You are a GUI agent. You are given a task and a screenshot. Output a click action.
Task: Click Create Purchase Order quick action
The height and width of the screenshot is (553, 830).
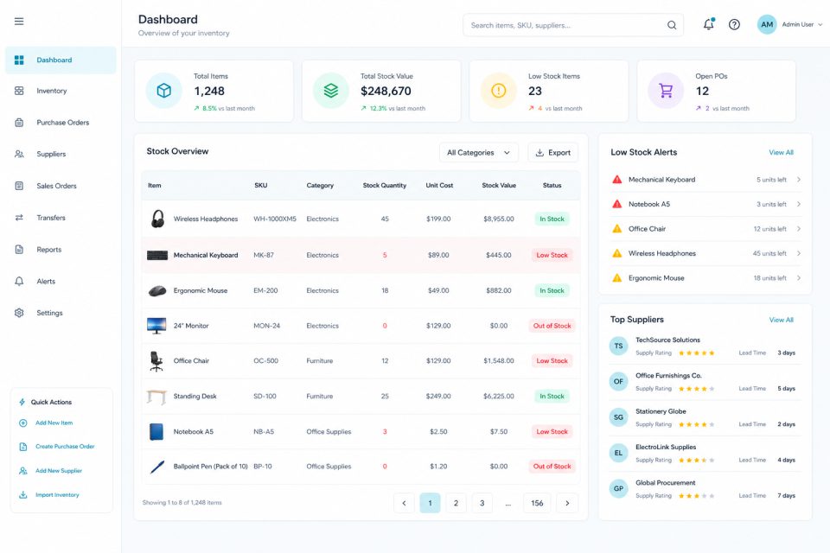pyautogui.click(x=57, y=447)
